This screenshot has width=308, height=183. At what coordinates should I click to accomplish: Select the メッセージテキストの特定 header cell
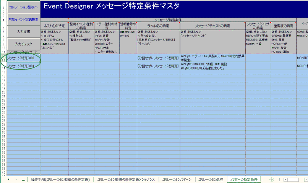click(213, 26)
